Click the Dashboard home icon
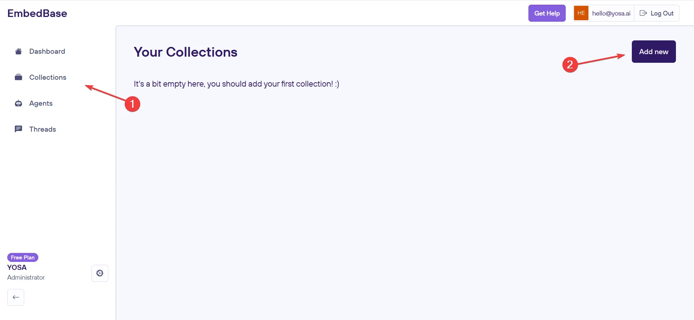 (x=18, y=51)
